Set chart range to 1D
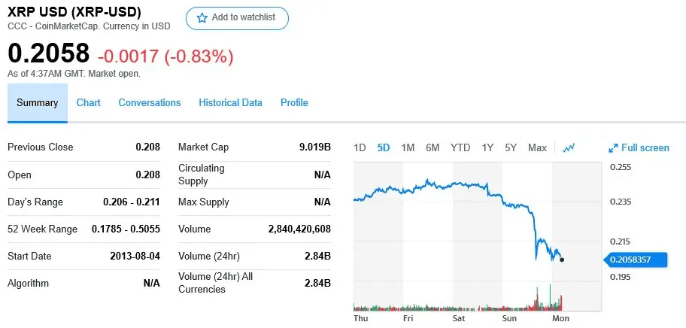 coord(360,147)
